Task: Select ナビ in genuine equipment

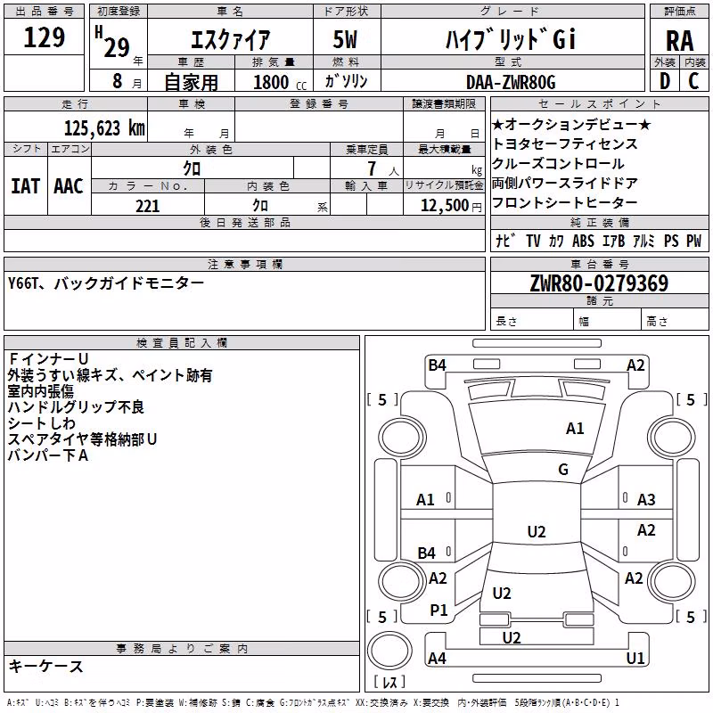Action: (x=504, y=241)
